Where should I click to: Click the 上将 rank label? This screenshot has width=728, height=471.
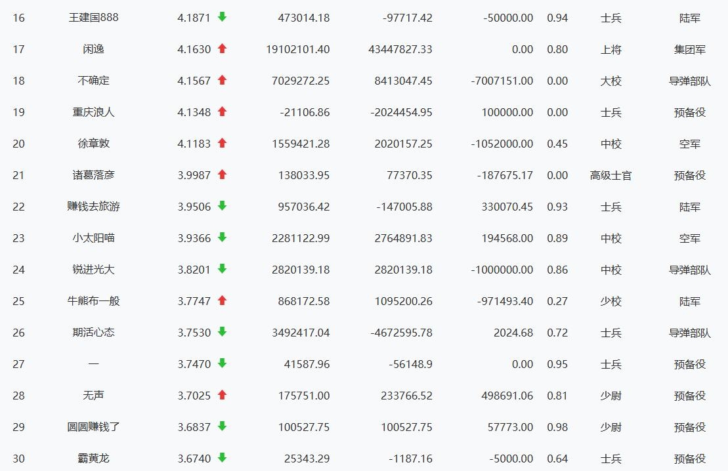[x=610, y=49]
